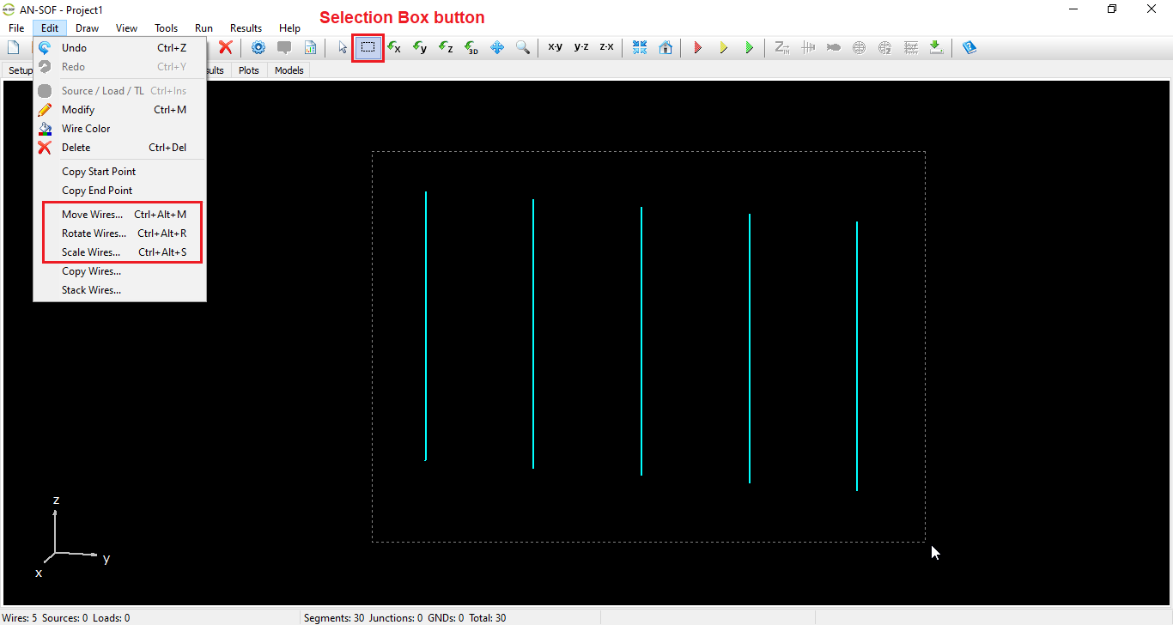1173x625 pixels.
Task: Click rotate around Y axis icon
Action: [x=420, y=47]
